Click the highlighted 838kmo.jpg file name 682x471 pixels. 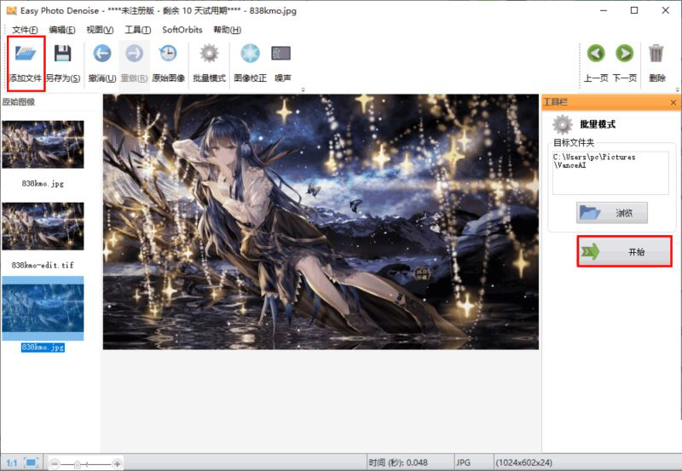[x=43, y=348]
